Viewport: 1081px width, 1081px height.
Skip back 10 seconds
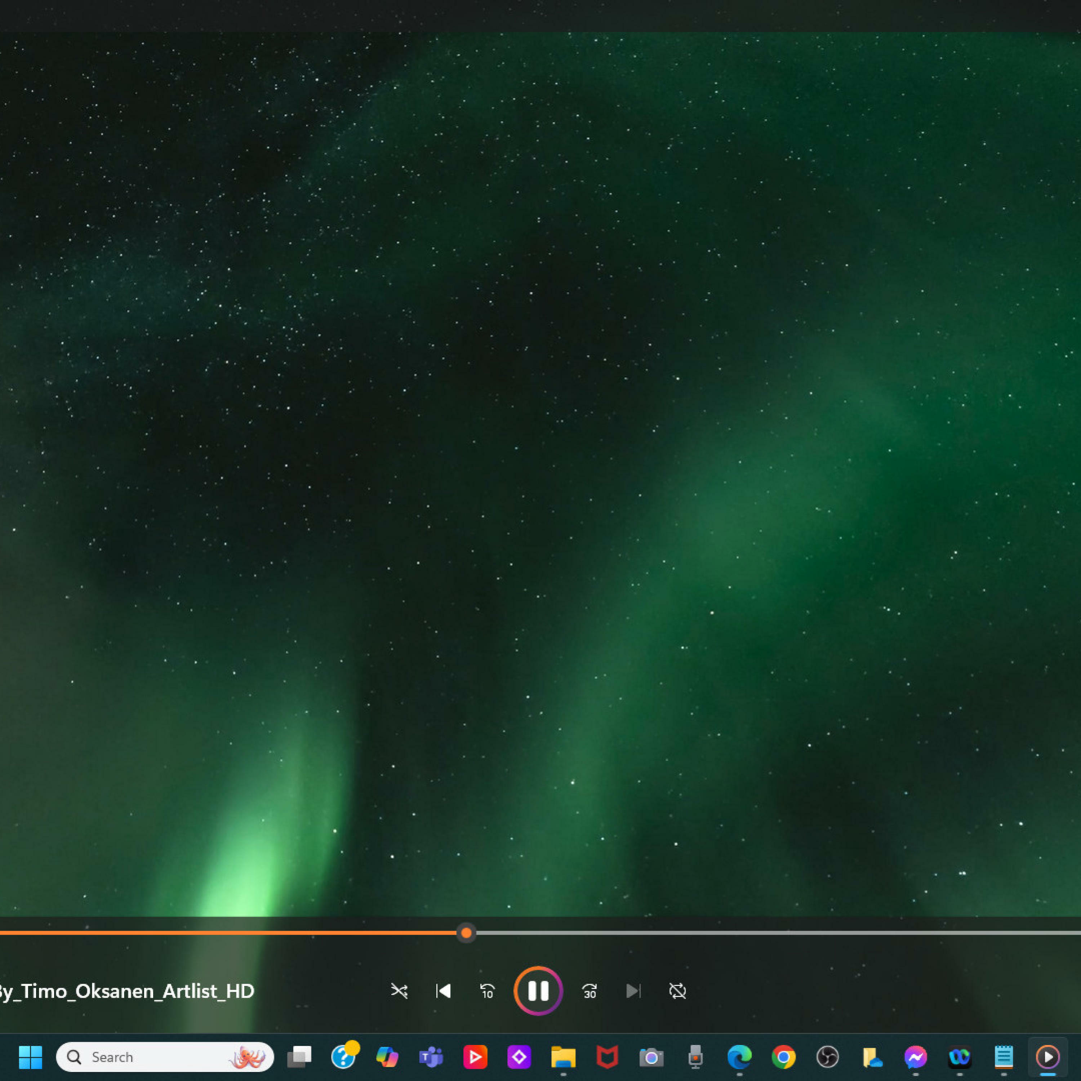487,991
